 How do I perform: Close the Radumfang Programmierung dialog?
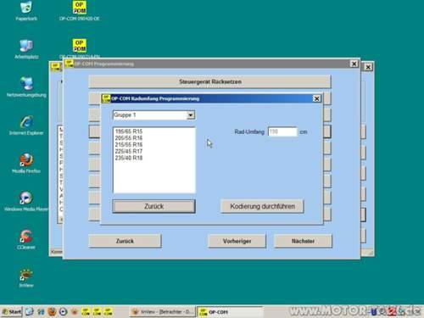coord(316,98)
